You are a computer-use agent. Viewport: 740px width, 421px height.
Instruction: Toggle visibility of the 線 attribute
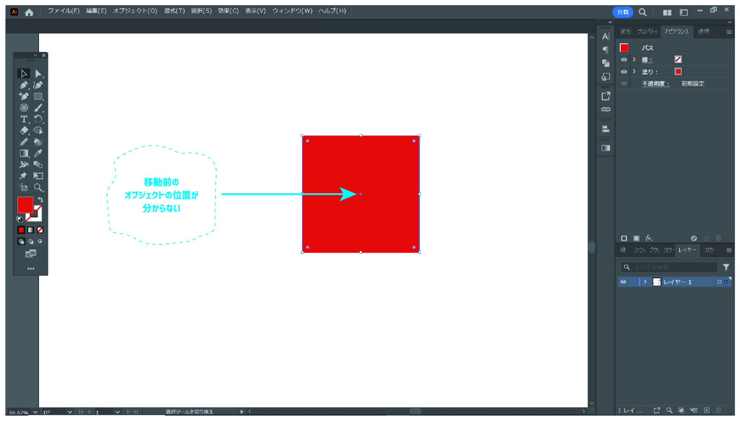tap(624, 60)
